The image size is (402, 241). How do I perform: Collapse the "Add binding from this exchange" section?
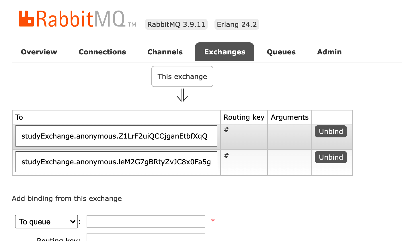coord(67,198)
